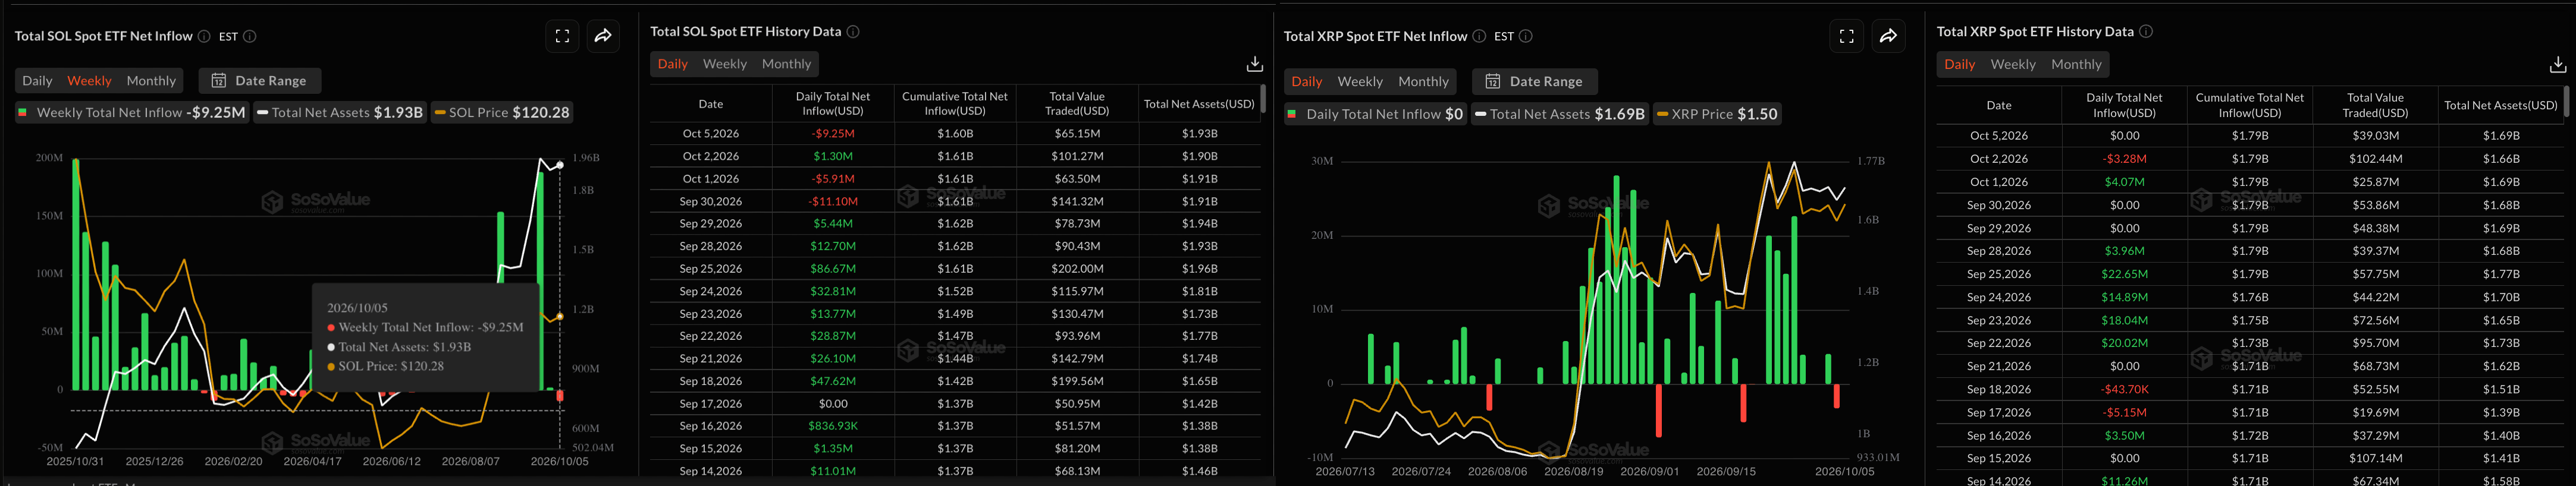The image size is (2576, 486).
Task: Toggle Daily Total Net Inflow series on XRP chart
Action: point(1376,115)
